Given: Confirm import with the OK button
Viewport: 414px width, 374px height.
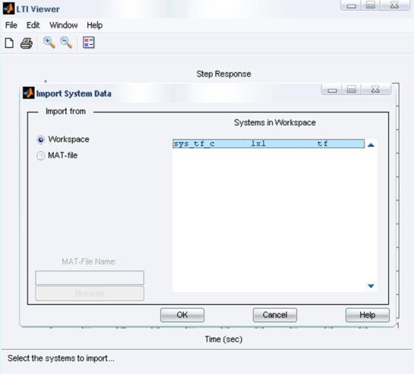Looking at the screenshot, I should click(182, 315).
